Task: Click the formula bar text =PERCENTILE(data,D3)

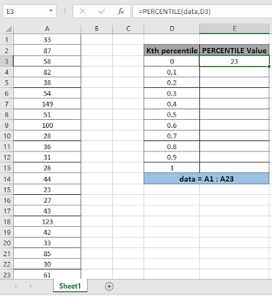Action: tap(175, 12)
